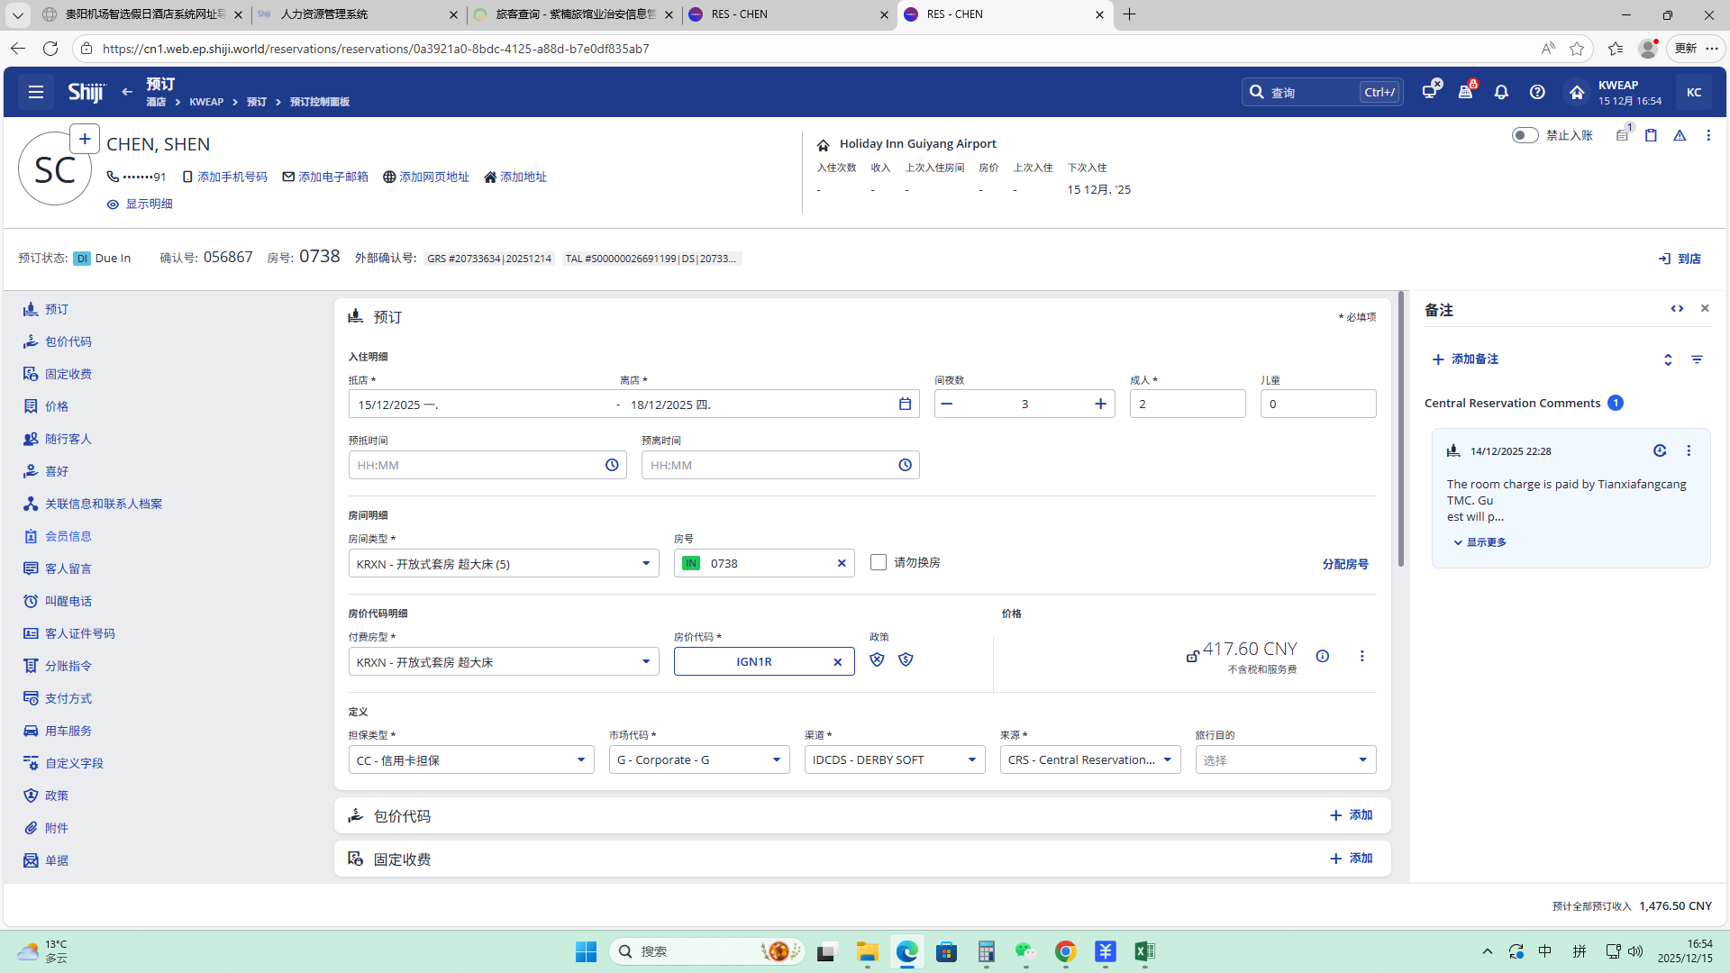This screenshot has height=973, width=1730.
Task: Open the help question mark icon
Action: point(1537,92)
